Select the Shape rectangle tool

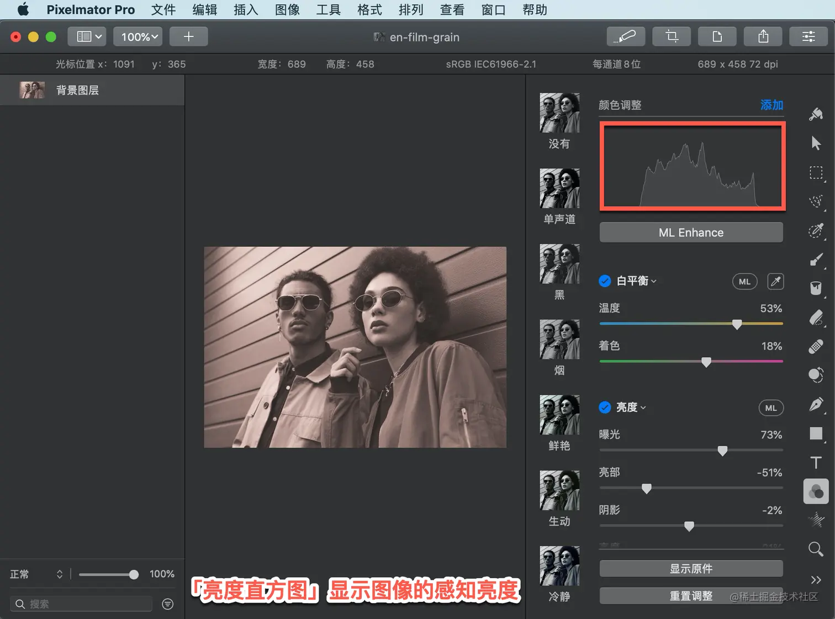pyautogui.click(x=816, y=433)
